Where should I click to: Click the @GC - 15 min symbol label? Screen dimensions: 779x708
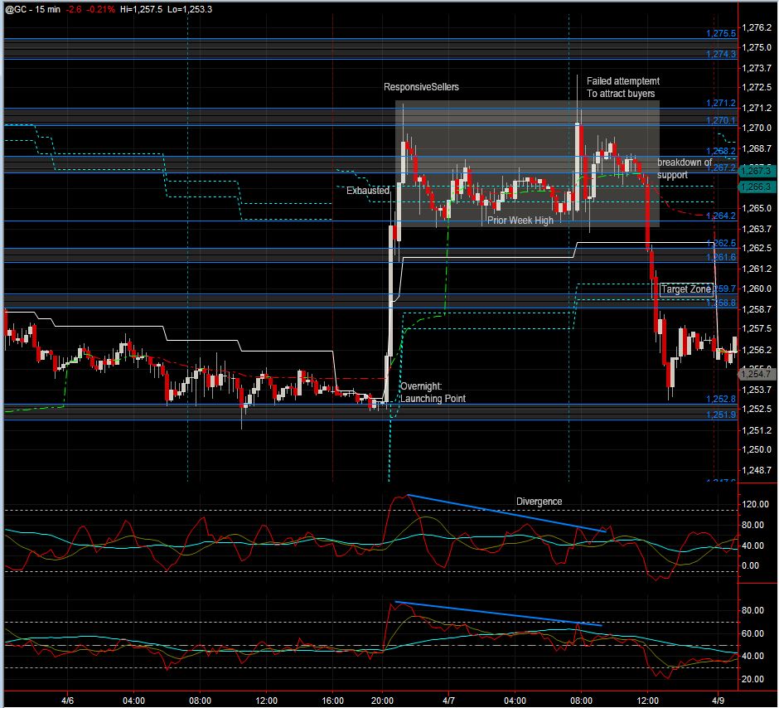(33, 9)
